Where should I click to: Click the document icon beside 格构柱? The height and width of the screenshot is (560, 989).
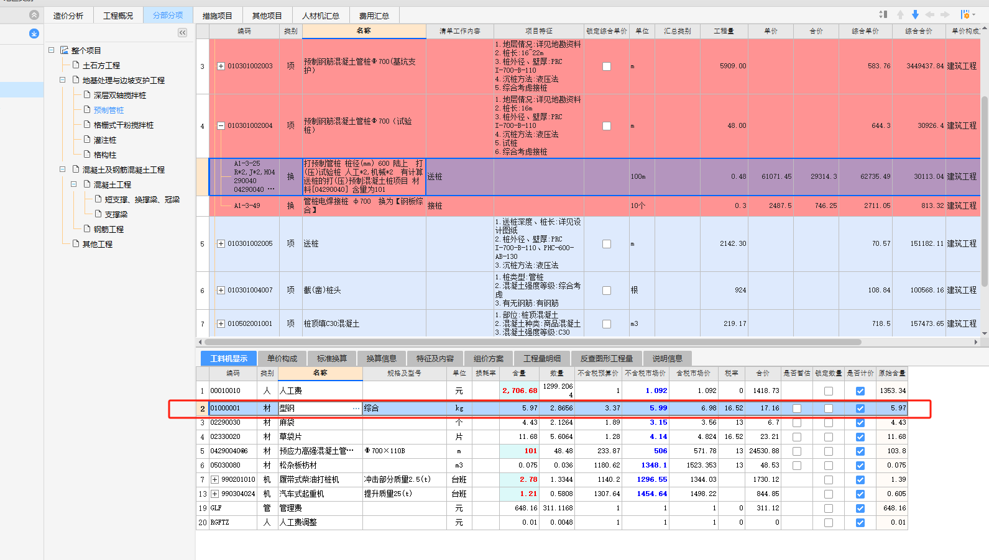[x=87, y=155]
